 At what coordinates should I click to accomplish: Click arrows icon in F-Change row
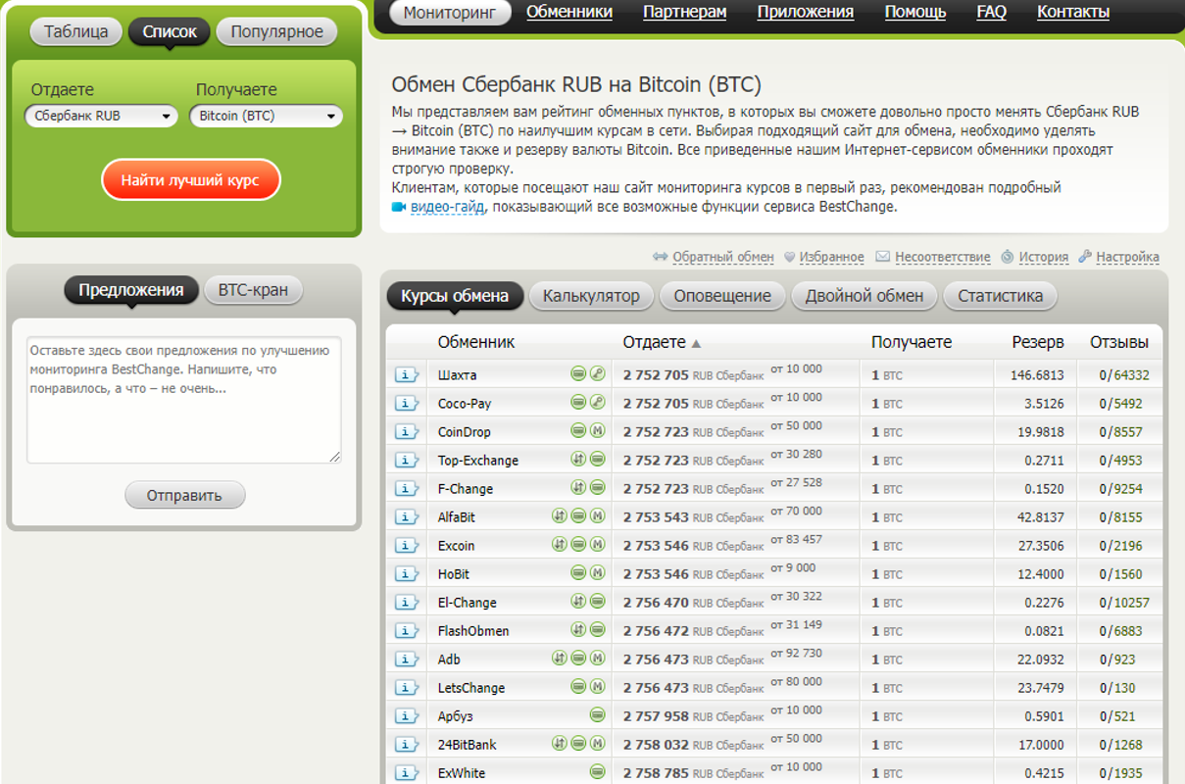pos(578,487)
